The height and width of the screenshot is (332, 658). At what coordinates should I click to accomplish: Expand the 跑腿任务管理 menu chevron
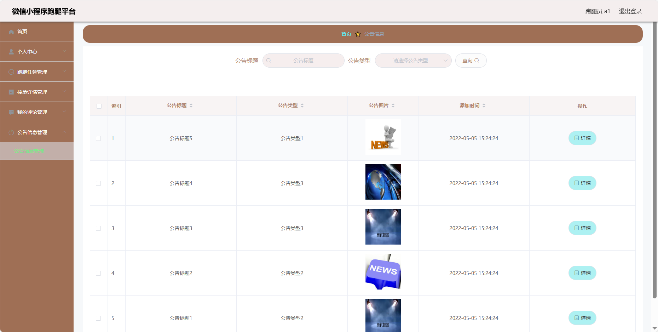point(64,71)
